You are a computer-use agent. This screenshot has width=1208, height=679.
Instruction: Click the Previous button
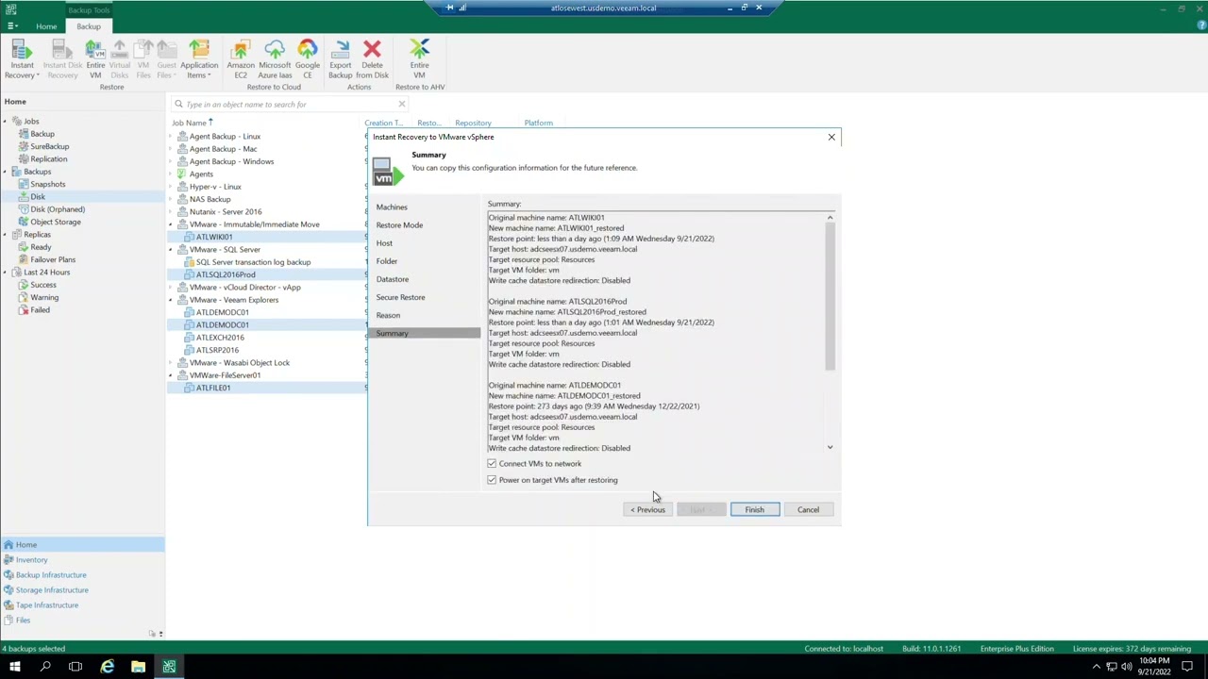(x=648, y=509)
